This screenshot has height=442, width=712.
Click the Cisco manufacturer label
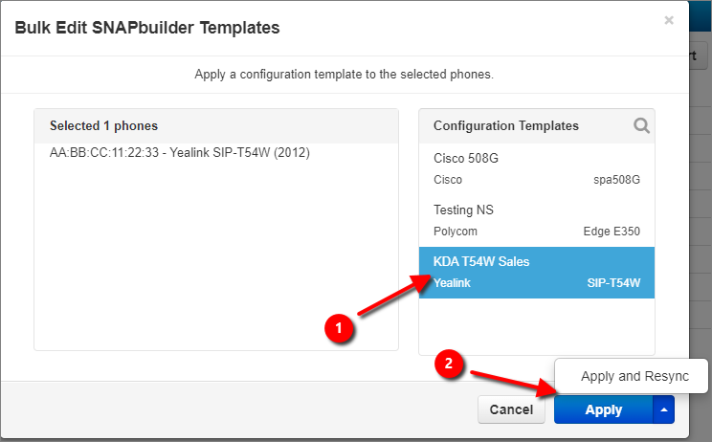pos(448,180)
